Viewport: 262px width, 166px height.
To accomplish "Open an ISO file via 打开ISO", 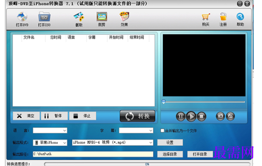I will (x=44, y=19).
